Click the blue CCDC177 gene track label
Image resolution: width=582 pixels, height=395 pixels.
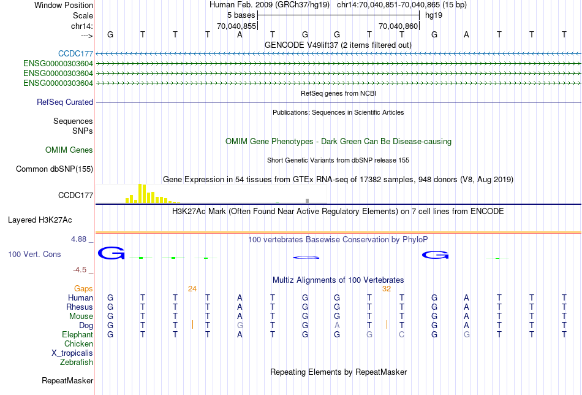(x=75, y=53)
